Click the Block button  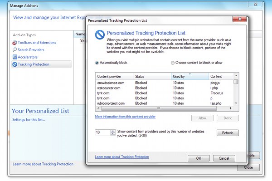228,118
